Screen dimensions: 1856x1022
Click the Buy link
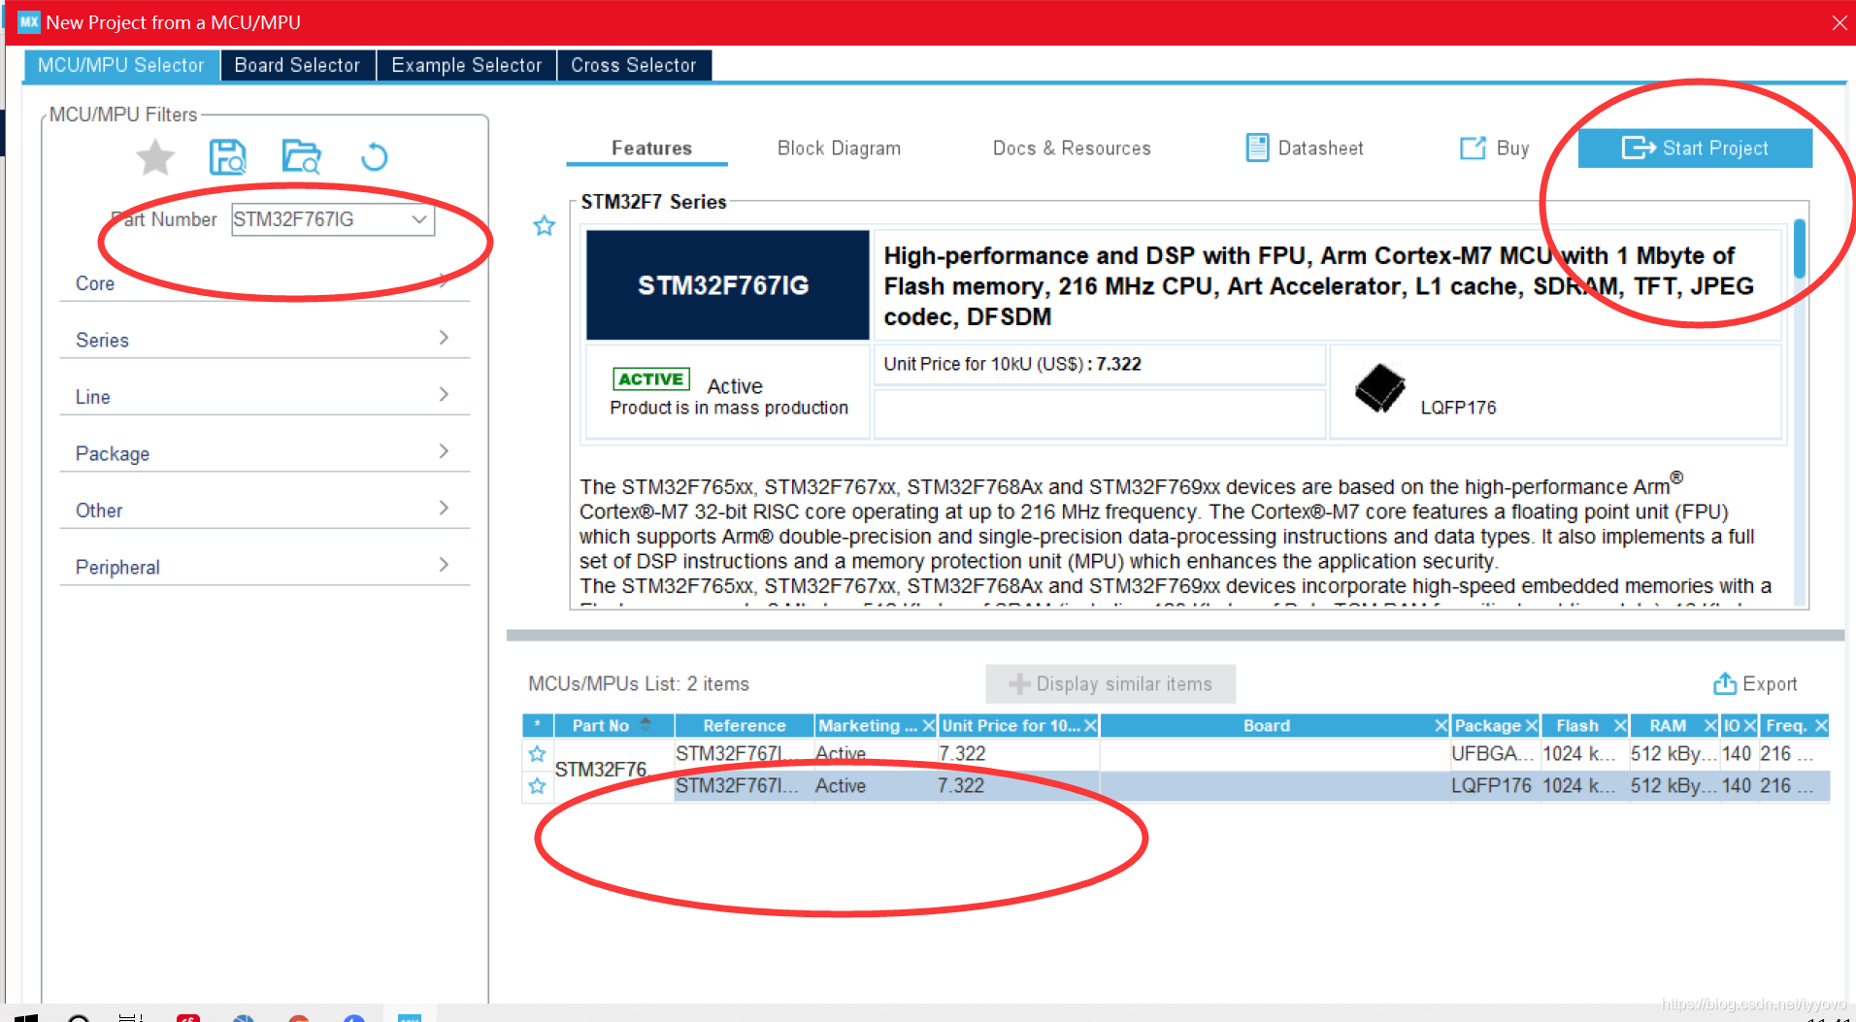click(x=1495, y=148)
